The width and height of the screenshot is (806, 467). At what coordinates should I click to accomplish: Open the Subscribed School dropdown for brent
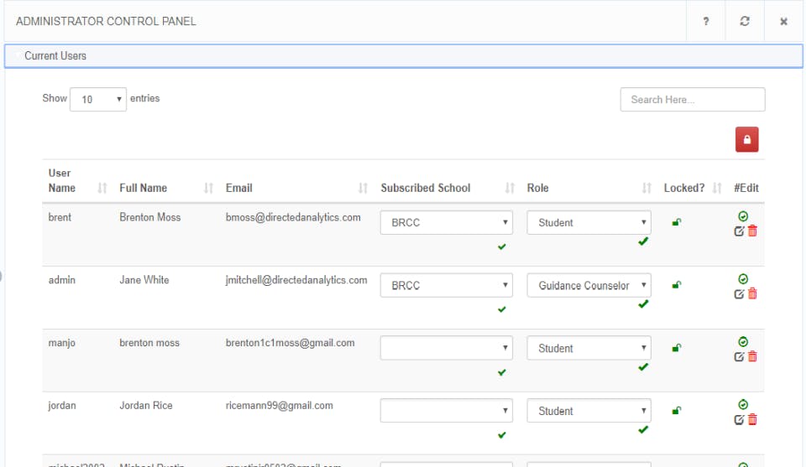click(446, 223)
